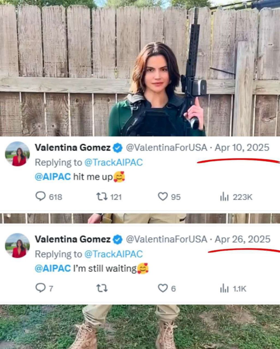The width and height of the screenshot is (280, 349).
Task: Click the display name on second tweet
Action: [73, 239]
